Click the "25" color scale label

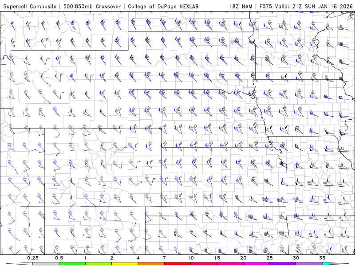pyautogui.click(x=269, y=258)
